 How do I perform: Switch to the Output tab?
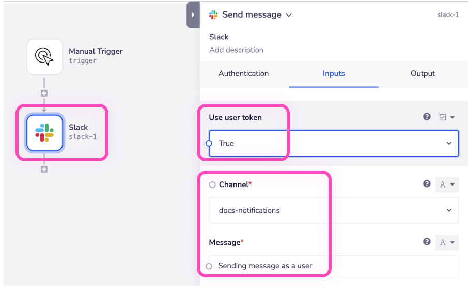pyautogui.click(x=423, y=73)
